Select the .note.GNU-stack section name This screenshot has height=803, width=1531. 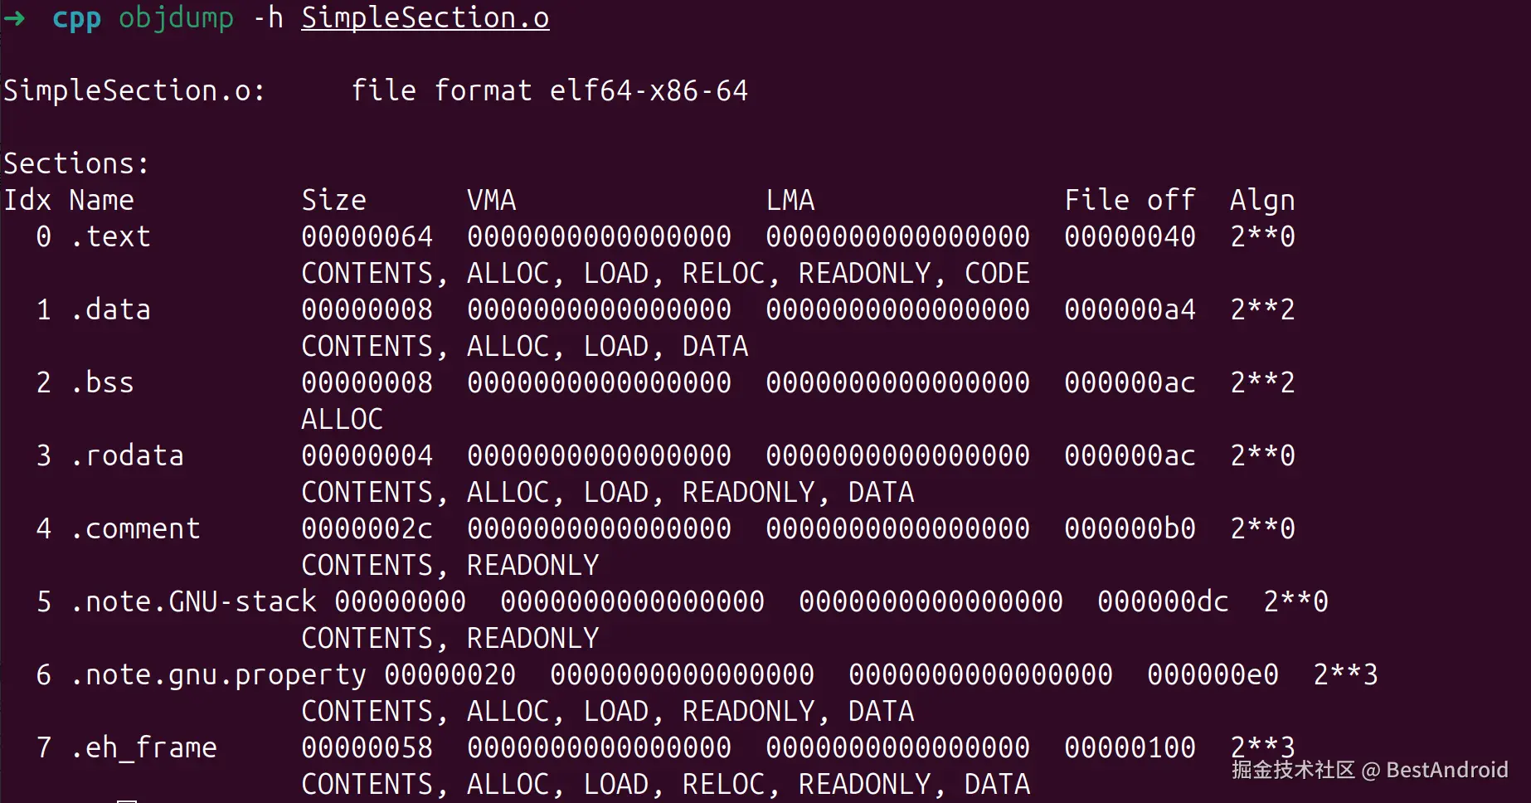coord(193,601)
